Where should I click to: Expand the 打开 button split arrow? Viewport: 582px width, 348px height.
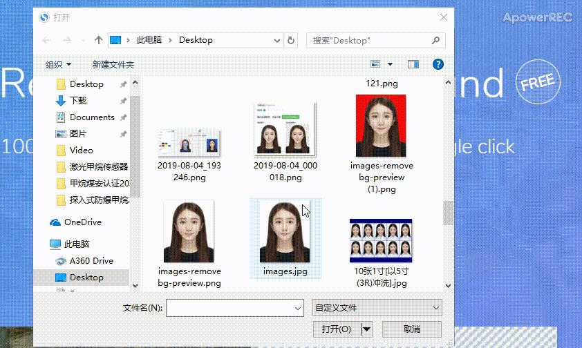pyautogui.click(x=366, y=329)
